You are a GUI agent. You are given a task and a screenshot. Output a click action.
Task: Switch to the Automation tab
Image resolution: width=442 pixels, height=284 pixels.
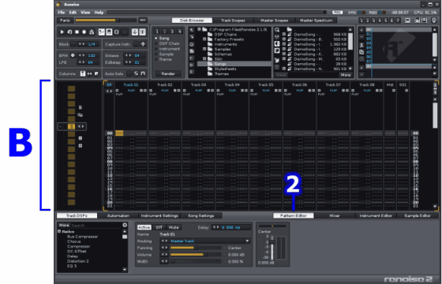(x=118, y=215)
